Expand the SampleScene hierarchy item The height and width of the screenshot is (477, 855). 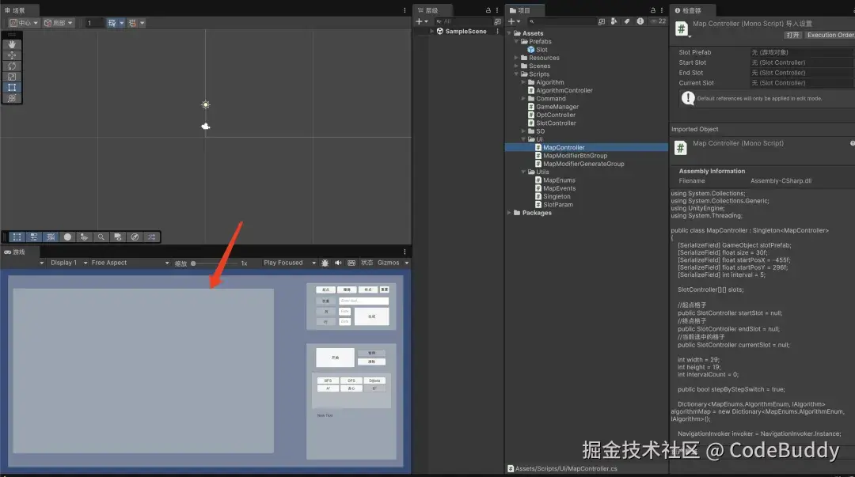(432, 31)
